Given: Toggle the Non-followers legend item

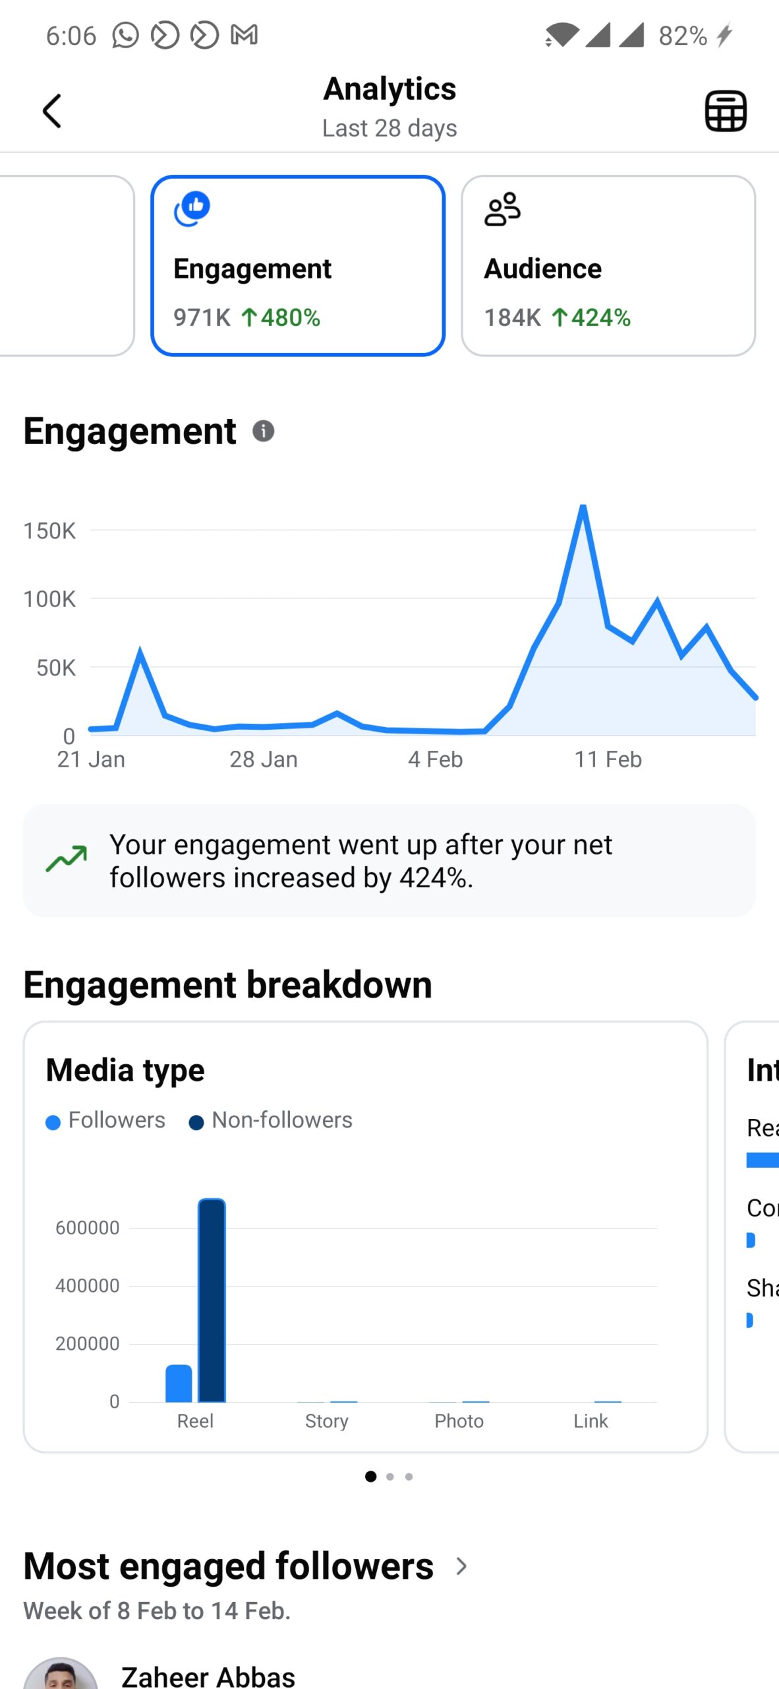Looking at the screenshot, I should click(x=271, y=1120).
